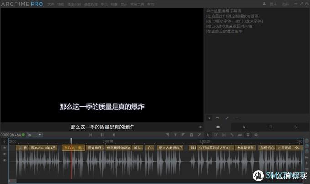Open the 语音识别 menu
The width and height of the screenshot is (310, 184).
click(73, 4)
